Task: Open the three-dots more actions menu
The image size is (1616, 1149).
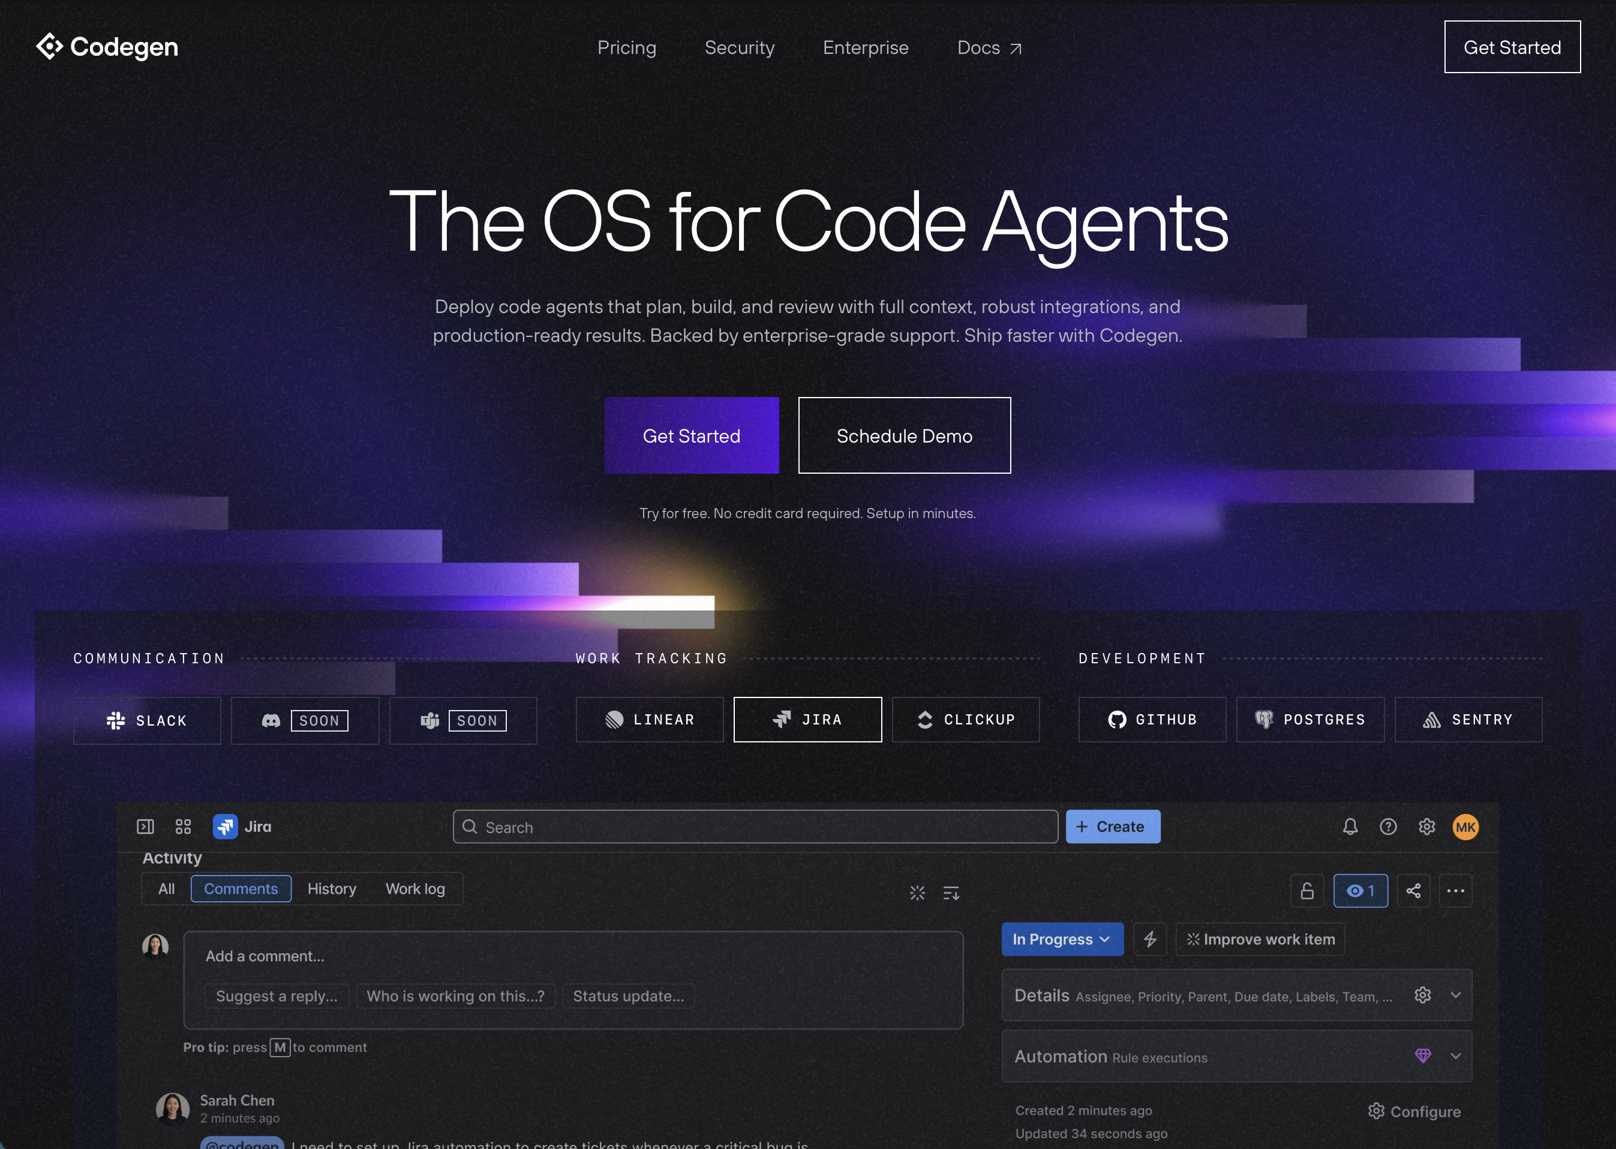Action: click(x=1455, y=891)
